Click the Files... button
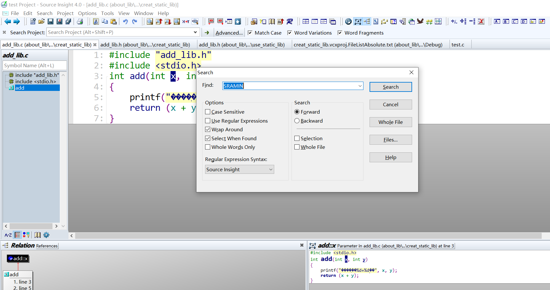 [391, 140]
